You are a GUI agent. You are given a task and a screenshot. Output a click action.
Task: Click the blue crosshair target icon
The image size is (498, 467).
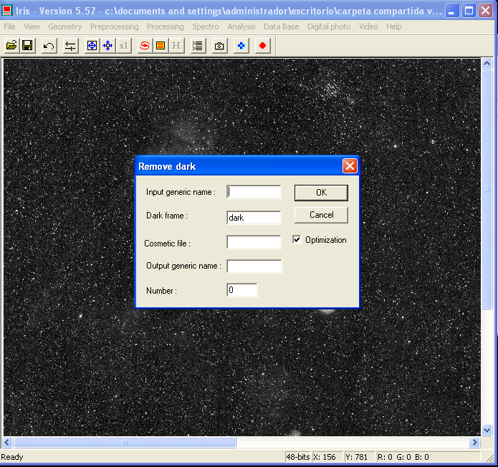(92, 46)
